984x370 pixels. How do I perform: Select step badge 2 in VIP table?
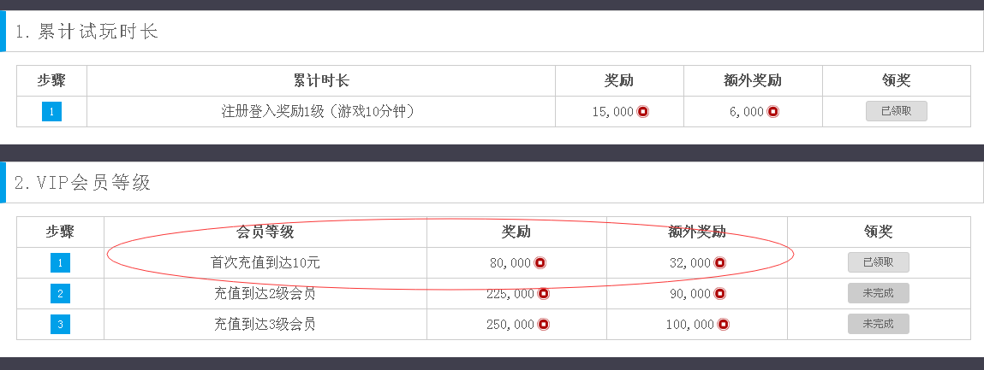60,294
